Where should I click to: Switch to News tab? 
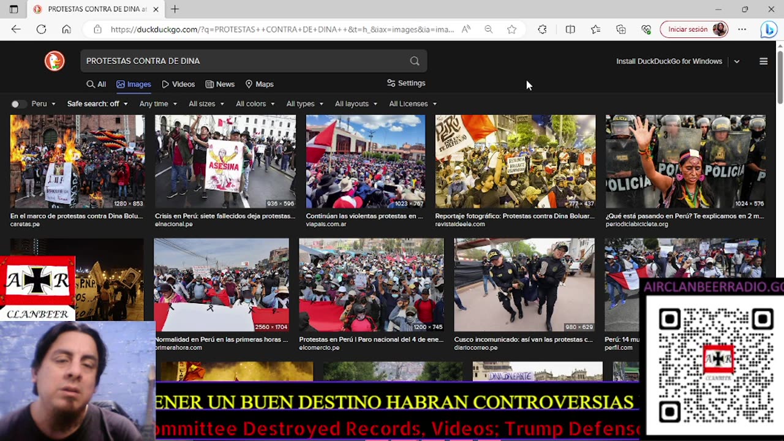pyautogui.click(x=220, y=85)
